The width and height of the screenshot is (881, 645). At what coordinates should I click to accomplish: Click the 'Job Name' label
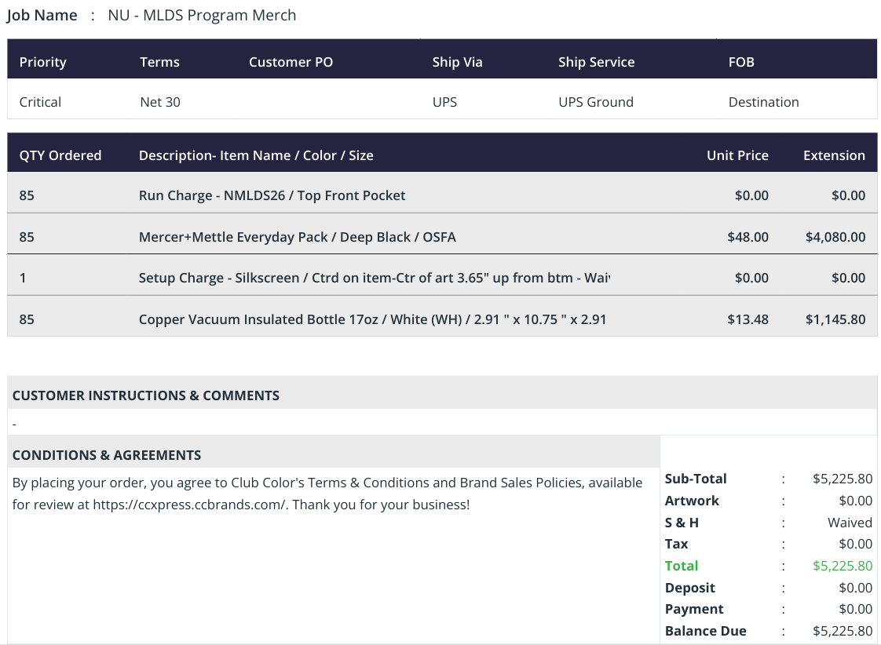[42, 16]
